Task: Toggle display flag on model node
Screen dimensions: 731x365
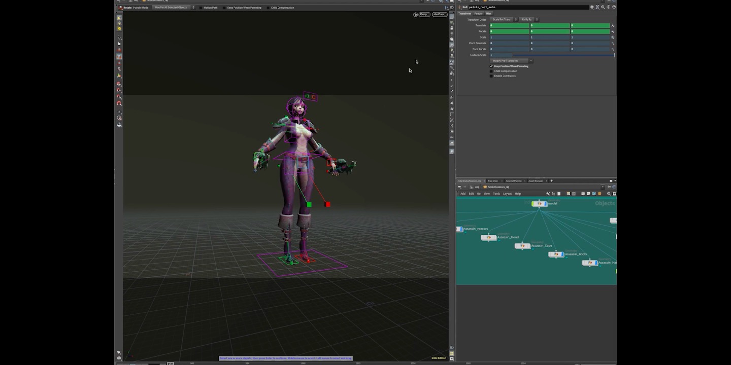Action: (546, 204)
